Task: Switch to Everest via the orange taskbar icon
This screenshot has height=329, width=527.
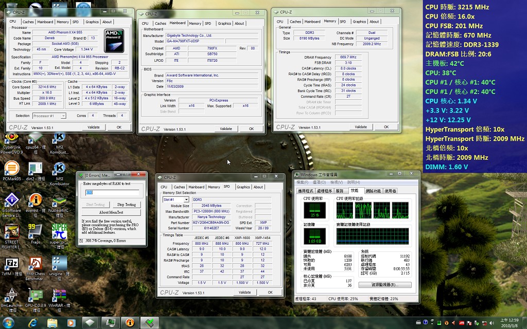Action: click(130, 323)
